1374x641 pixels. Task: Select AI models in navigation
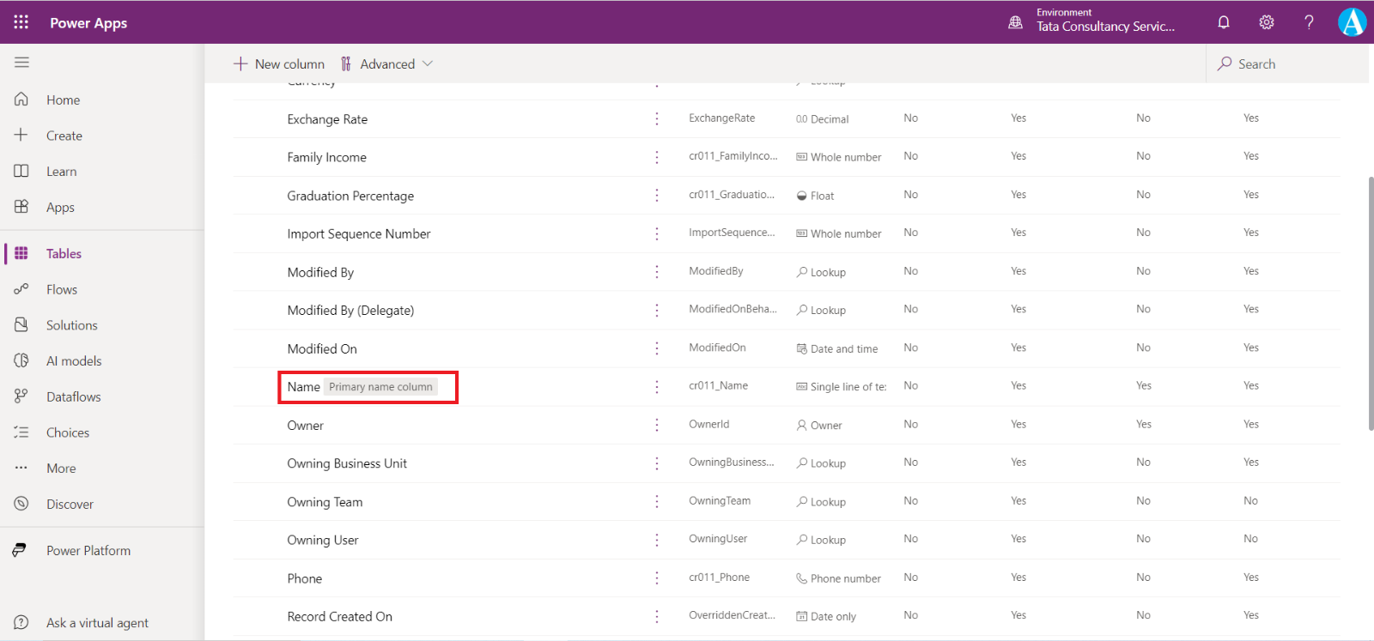point(74,361)
